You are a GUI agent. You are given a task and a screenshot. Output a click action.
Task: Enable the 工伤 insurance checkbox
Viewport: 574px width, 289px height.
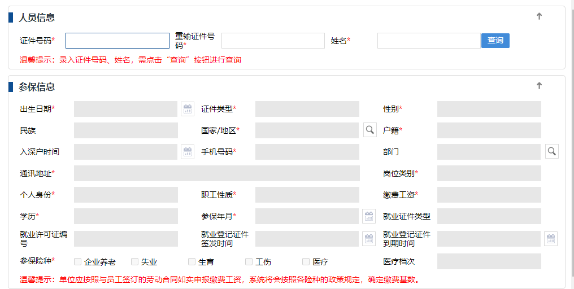tap(249, 261)
